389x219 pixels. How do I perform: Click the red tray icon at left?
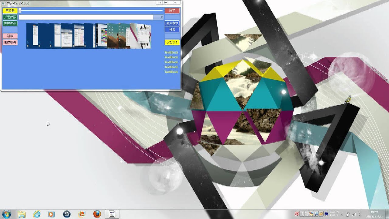[297, 214]
